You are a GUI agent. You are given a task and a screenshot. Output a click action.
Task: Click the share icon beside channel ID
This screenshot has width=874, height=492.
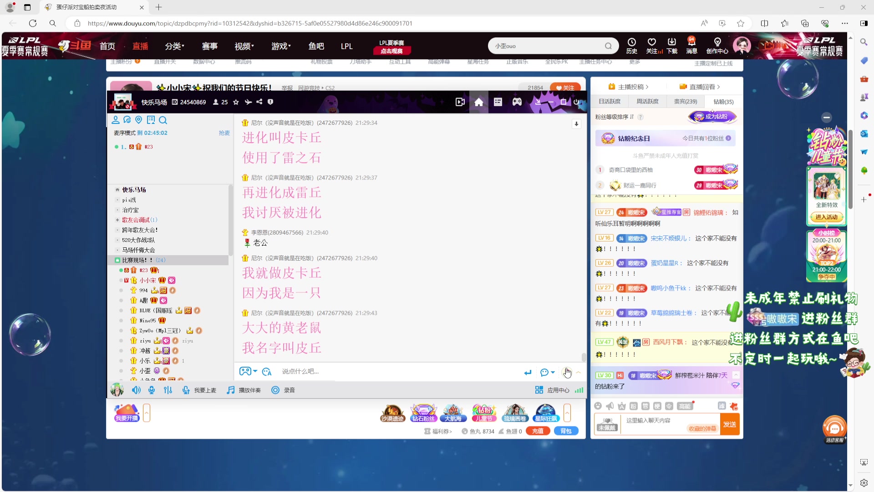click(x=259, y=102)
